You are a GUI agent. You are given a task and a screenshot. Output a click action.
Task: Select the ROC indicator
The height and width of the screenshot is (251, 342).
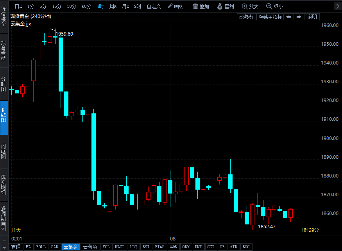[x=246, y=247]
